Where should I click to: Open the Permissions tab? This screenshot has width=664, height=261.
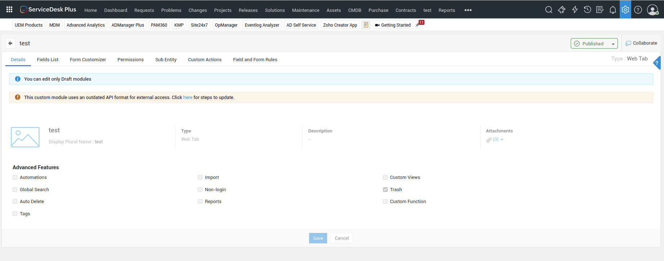tap(130, 59)
